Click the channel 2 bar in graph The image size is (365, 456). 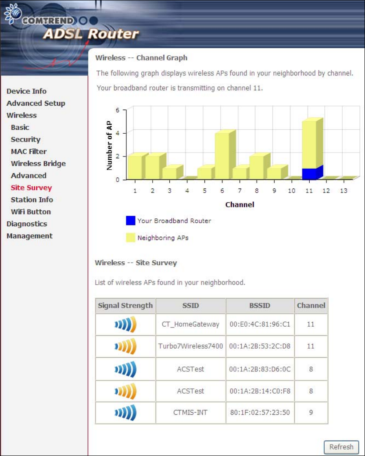tap(155, 167)
